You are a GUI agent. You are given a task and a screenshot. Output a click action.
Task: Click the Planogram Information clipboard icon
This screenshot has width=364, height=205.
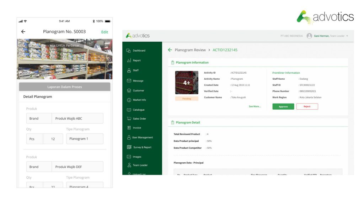[x=172, y=63]
